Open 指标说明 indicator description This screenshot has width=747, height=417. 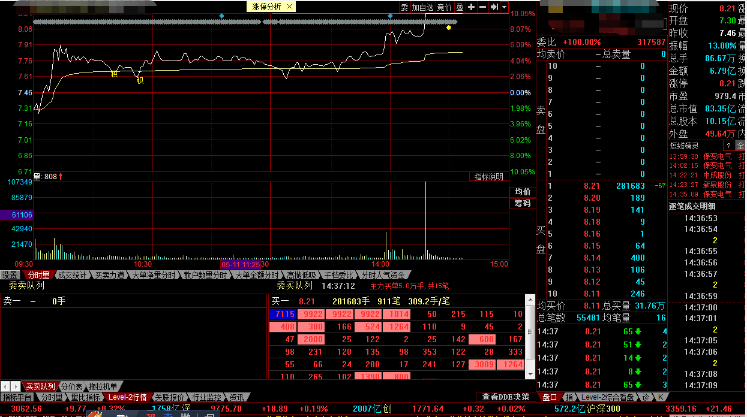[489, 177]
